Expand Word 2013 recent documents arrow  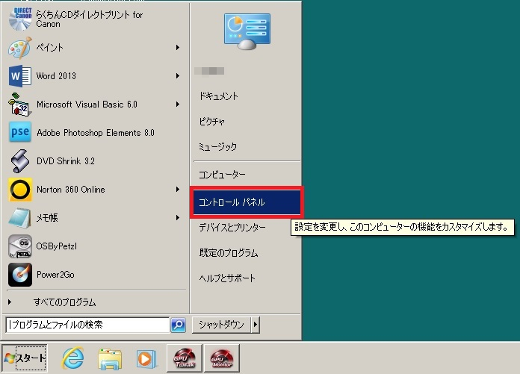pyautogui.click(x=178, y=76)
